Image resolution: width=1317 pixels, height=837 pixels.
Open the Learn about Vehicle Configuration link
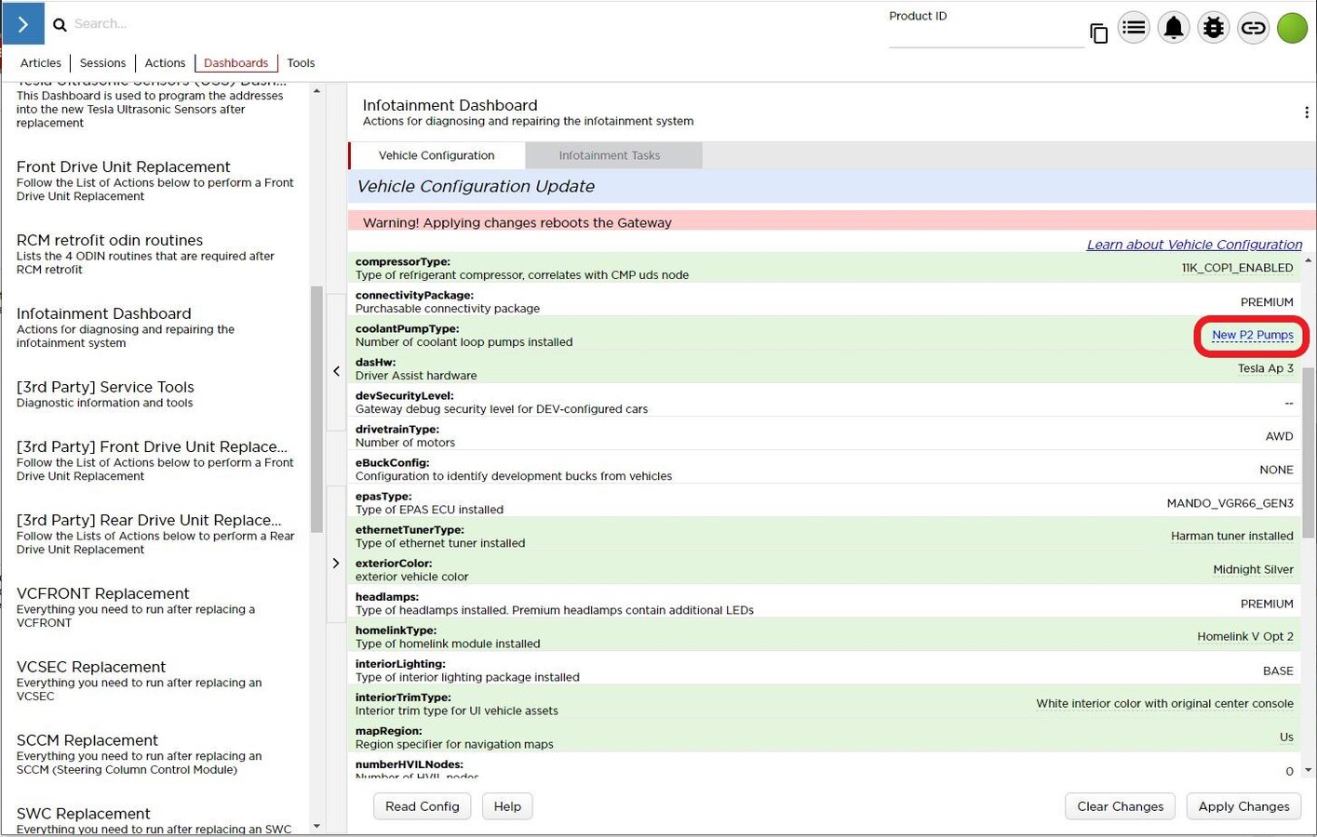click(x=1194, y=245)
